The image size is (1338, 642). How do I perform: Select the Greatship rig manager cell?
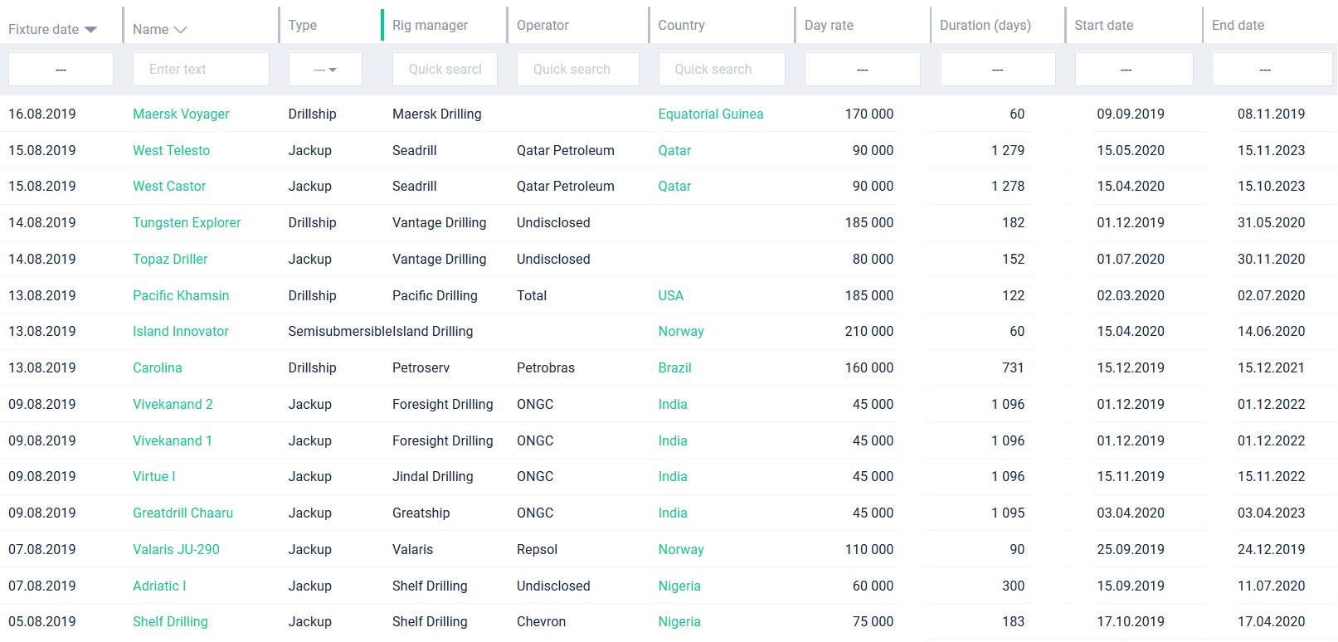pyautogui.click(x=421, y=513)
